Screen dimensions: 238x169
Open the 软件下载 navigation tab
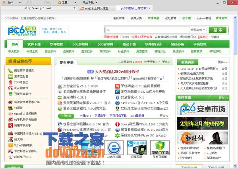tap(34, 44)
